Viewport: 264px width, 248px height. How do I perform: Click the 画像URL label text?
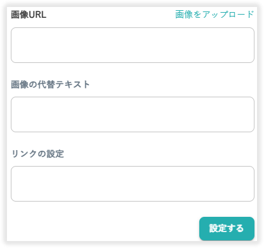pyautogui.click(x=29, y=15)
